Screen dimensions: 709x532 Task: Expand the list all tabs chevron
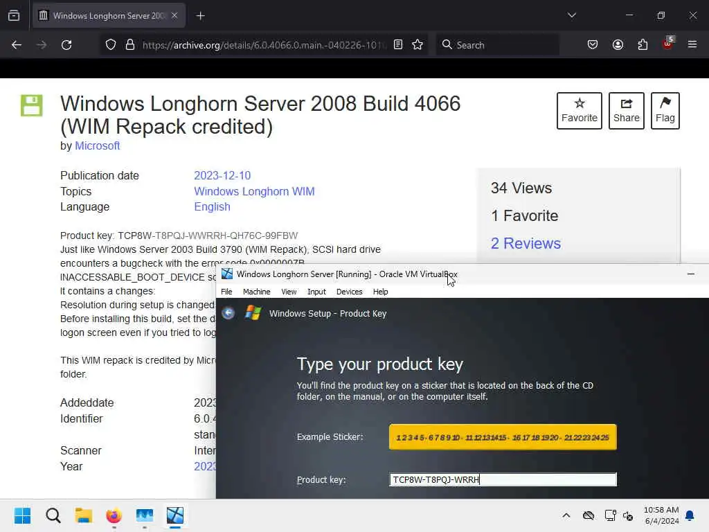click(571, 15)
